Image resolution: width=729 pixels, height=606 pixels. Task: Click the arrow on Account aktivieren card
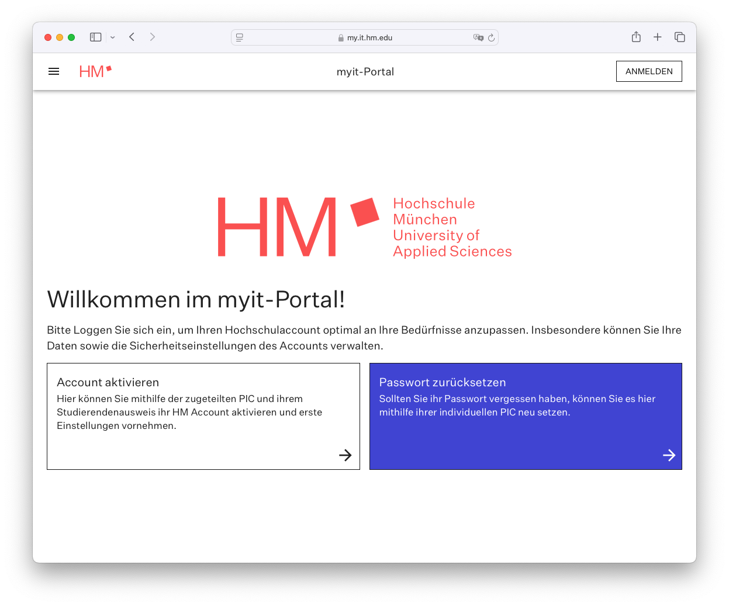tap(346, 455)
